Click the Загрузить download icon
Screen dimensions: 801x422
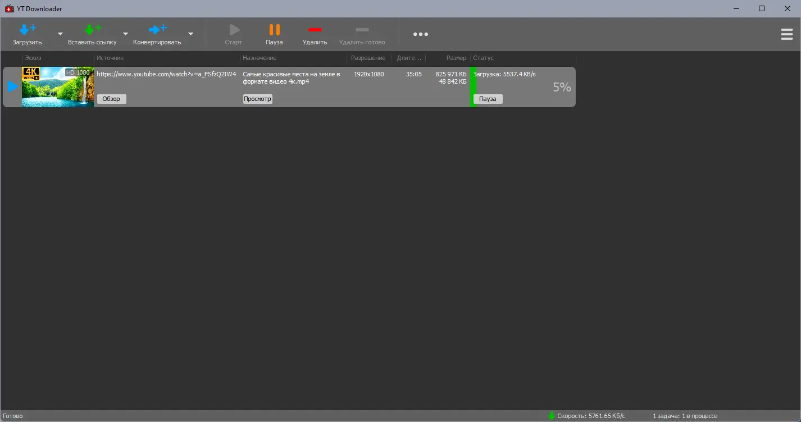[26, 28]
